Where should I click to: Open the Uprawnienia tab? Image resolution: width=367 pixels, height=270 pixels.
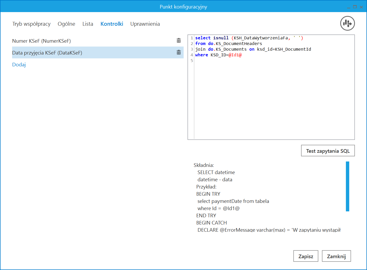coord(145,24)
